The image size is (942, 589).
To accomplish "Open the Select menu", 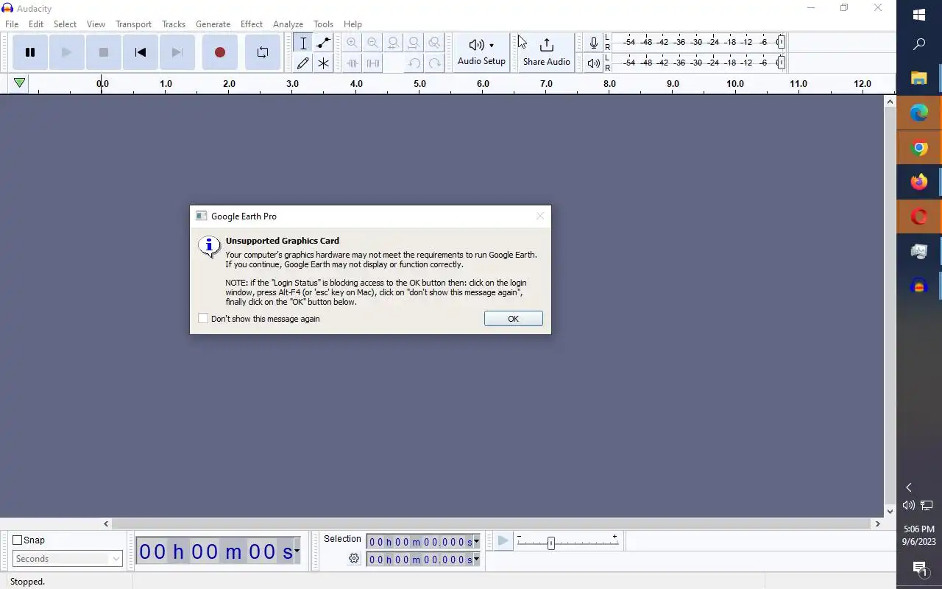I will pos(65,24).
